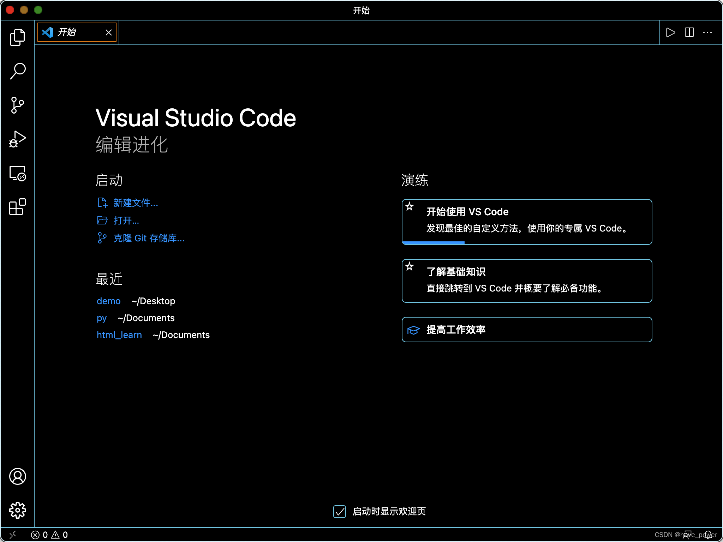The height and width of the screenshot is (542, 723).
Task: Open the Manage settings gear icon
Action: point(17,510)
